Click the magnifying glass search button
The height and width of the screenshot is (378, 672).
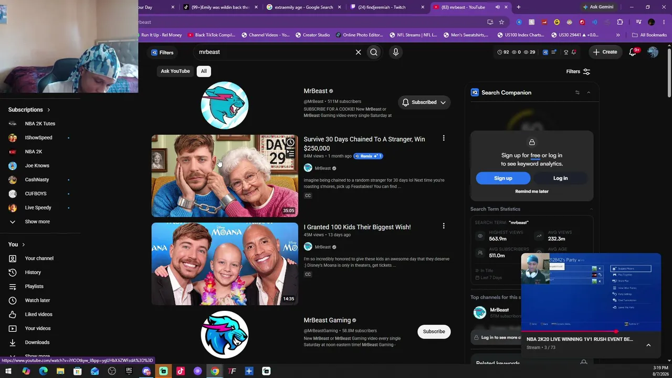374,52
